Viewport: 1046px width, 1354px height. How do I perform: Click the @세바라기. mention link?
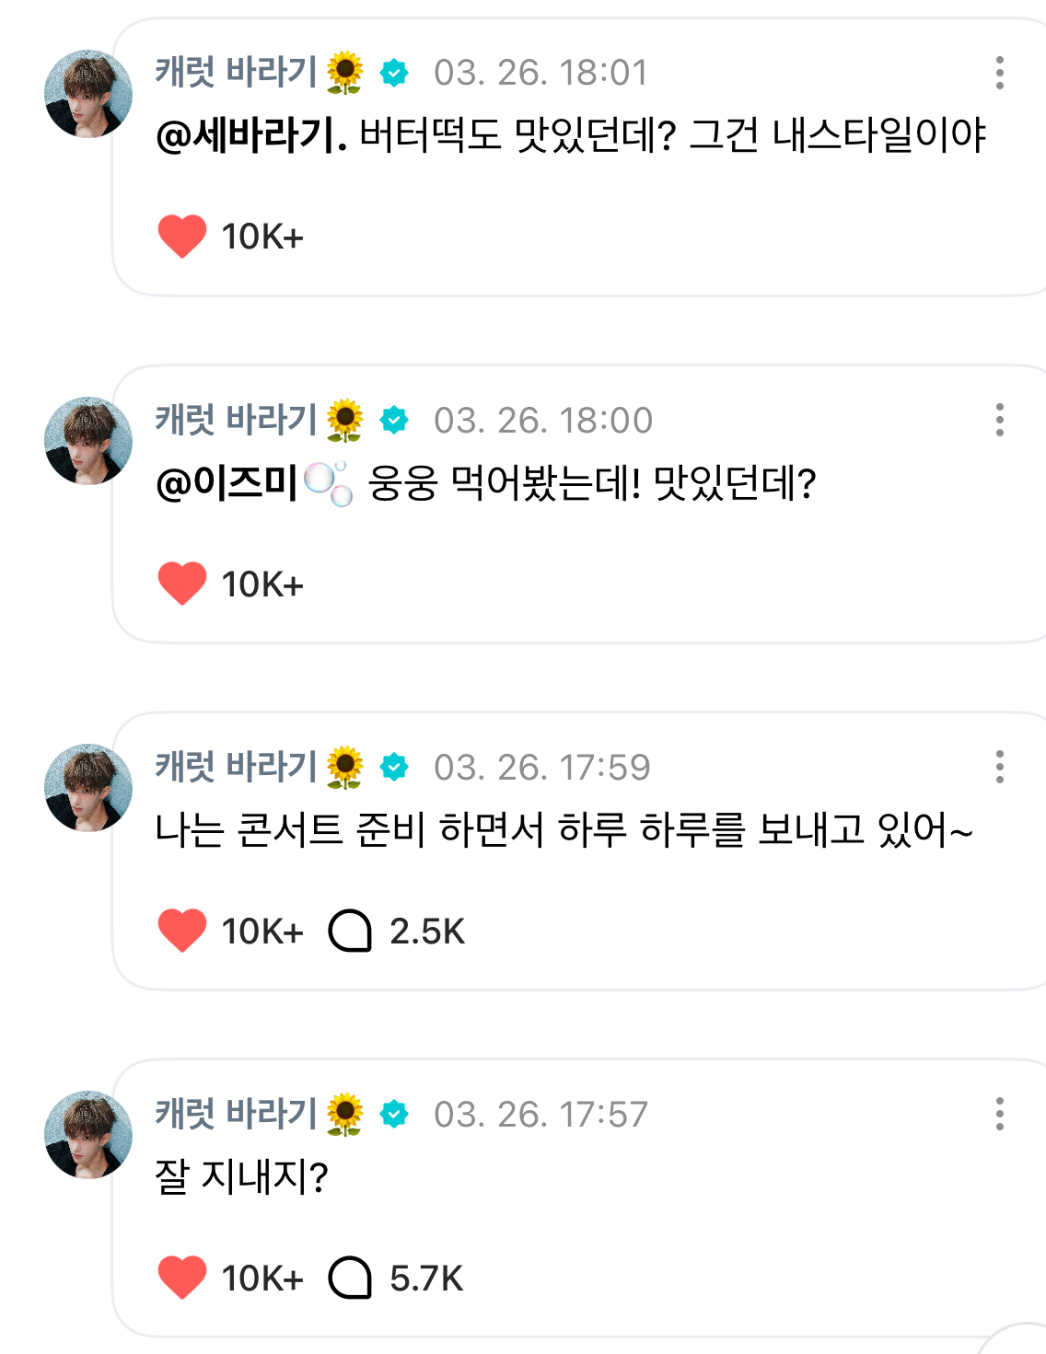click(251, 136)
